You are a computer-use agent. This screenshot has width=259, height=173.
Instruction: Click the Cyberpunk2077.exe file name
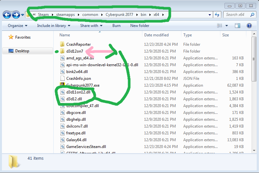coord(83,85)
